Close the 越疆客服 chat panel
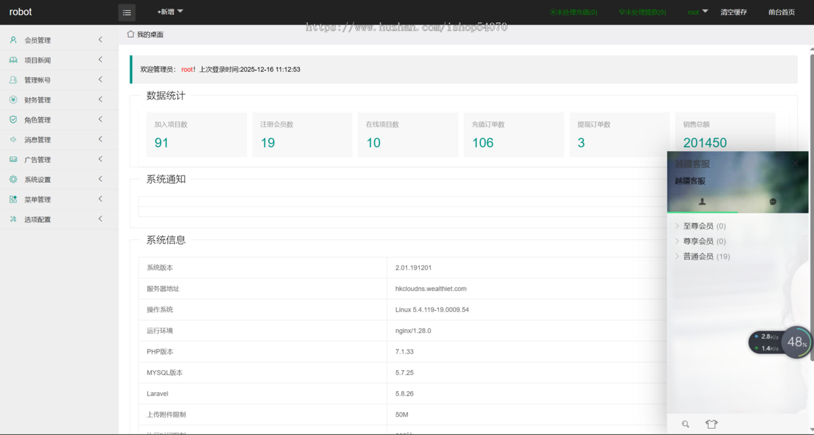Screen dimensions: 814x435 (796, 163)
